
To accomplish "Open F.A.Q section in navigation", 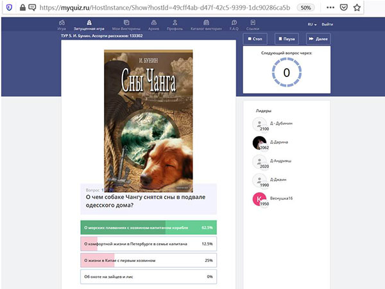I will [234, 26].
